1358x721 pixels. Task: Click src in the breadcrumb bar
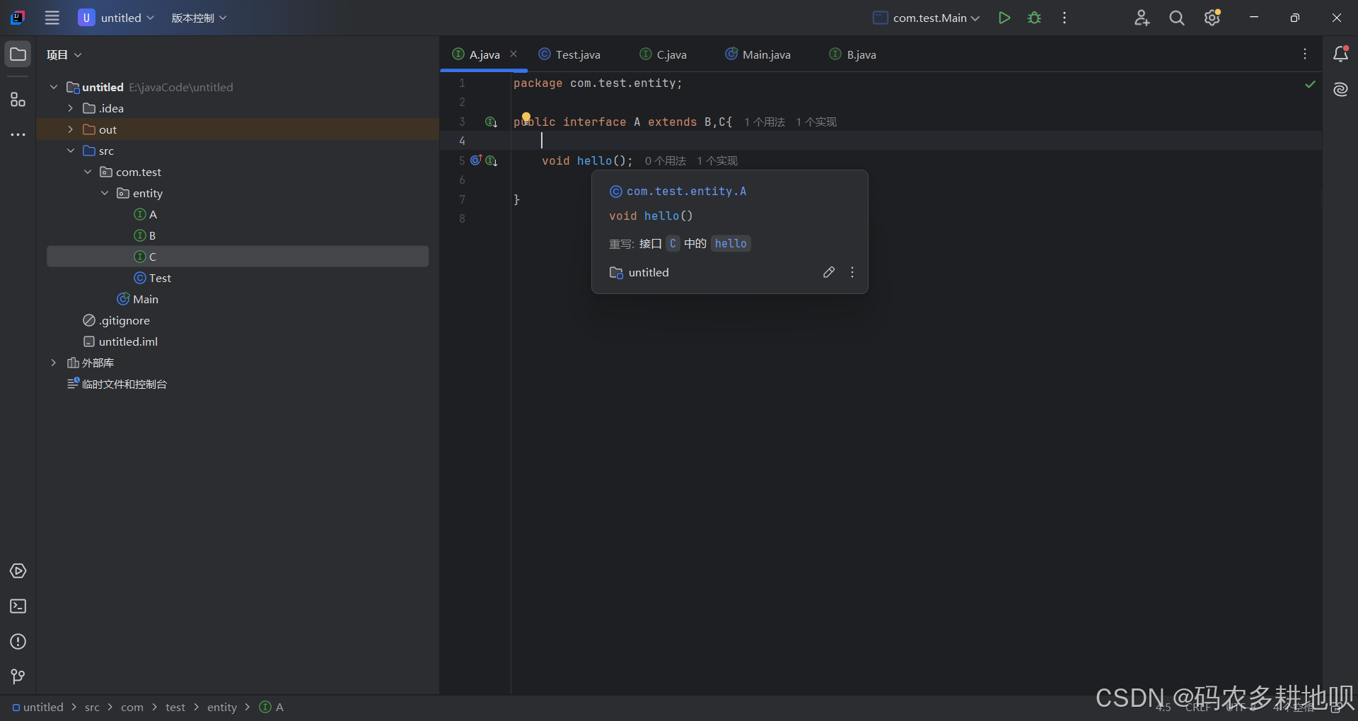pyautogui.click(x=92, y=707)
